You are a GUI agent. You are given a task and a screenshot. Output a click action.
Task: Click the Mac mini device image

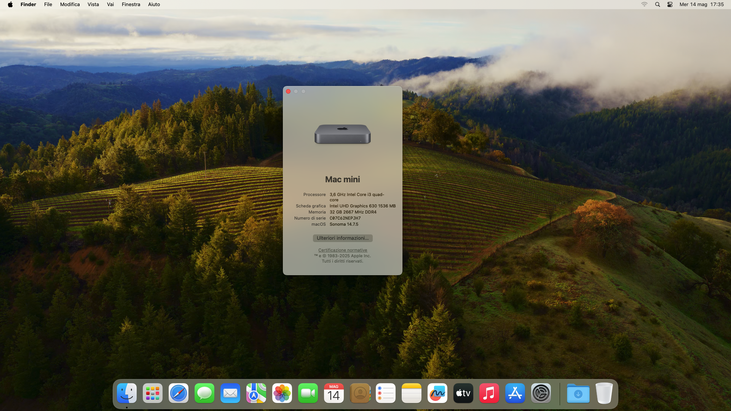click(343, 134)
